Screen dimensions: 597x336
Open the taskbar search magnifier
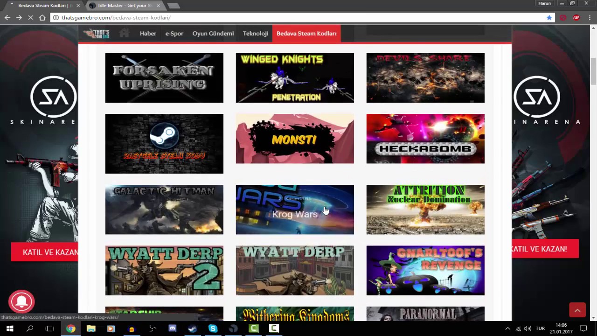(x=30, y=329)
